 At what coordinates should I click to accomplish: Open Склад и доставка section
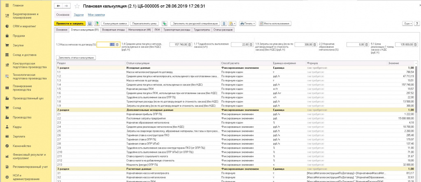[26, 55]
